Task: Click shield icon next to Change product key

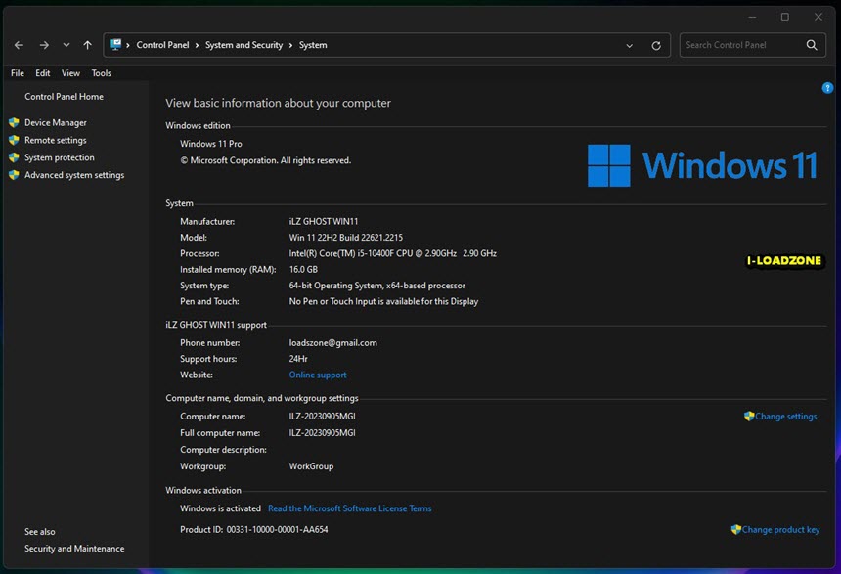Action: (x=735, y=529)
